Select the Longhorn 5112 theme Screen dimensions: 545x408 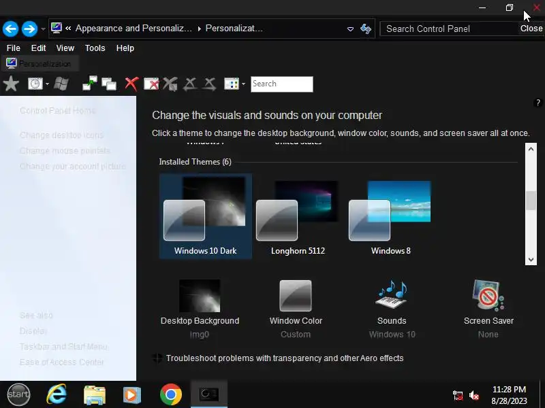click(x=298, y=216)
